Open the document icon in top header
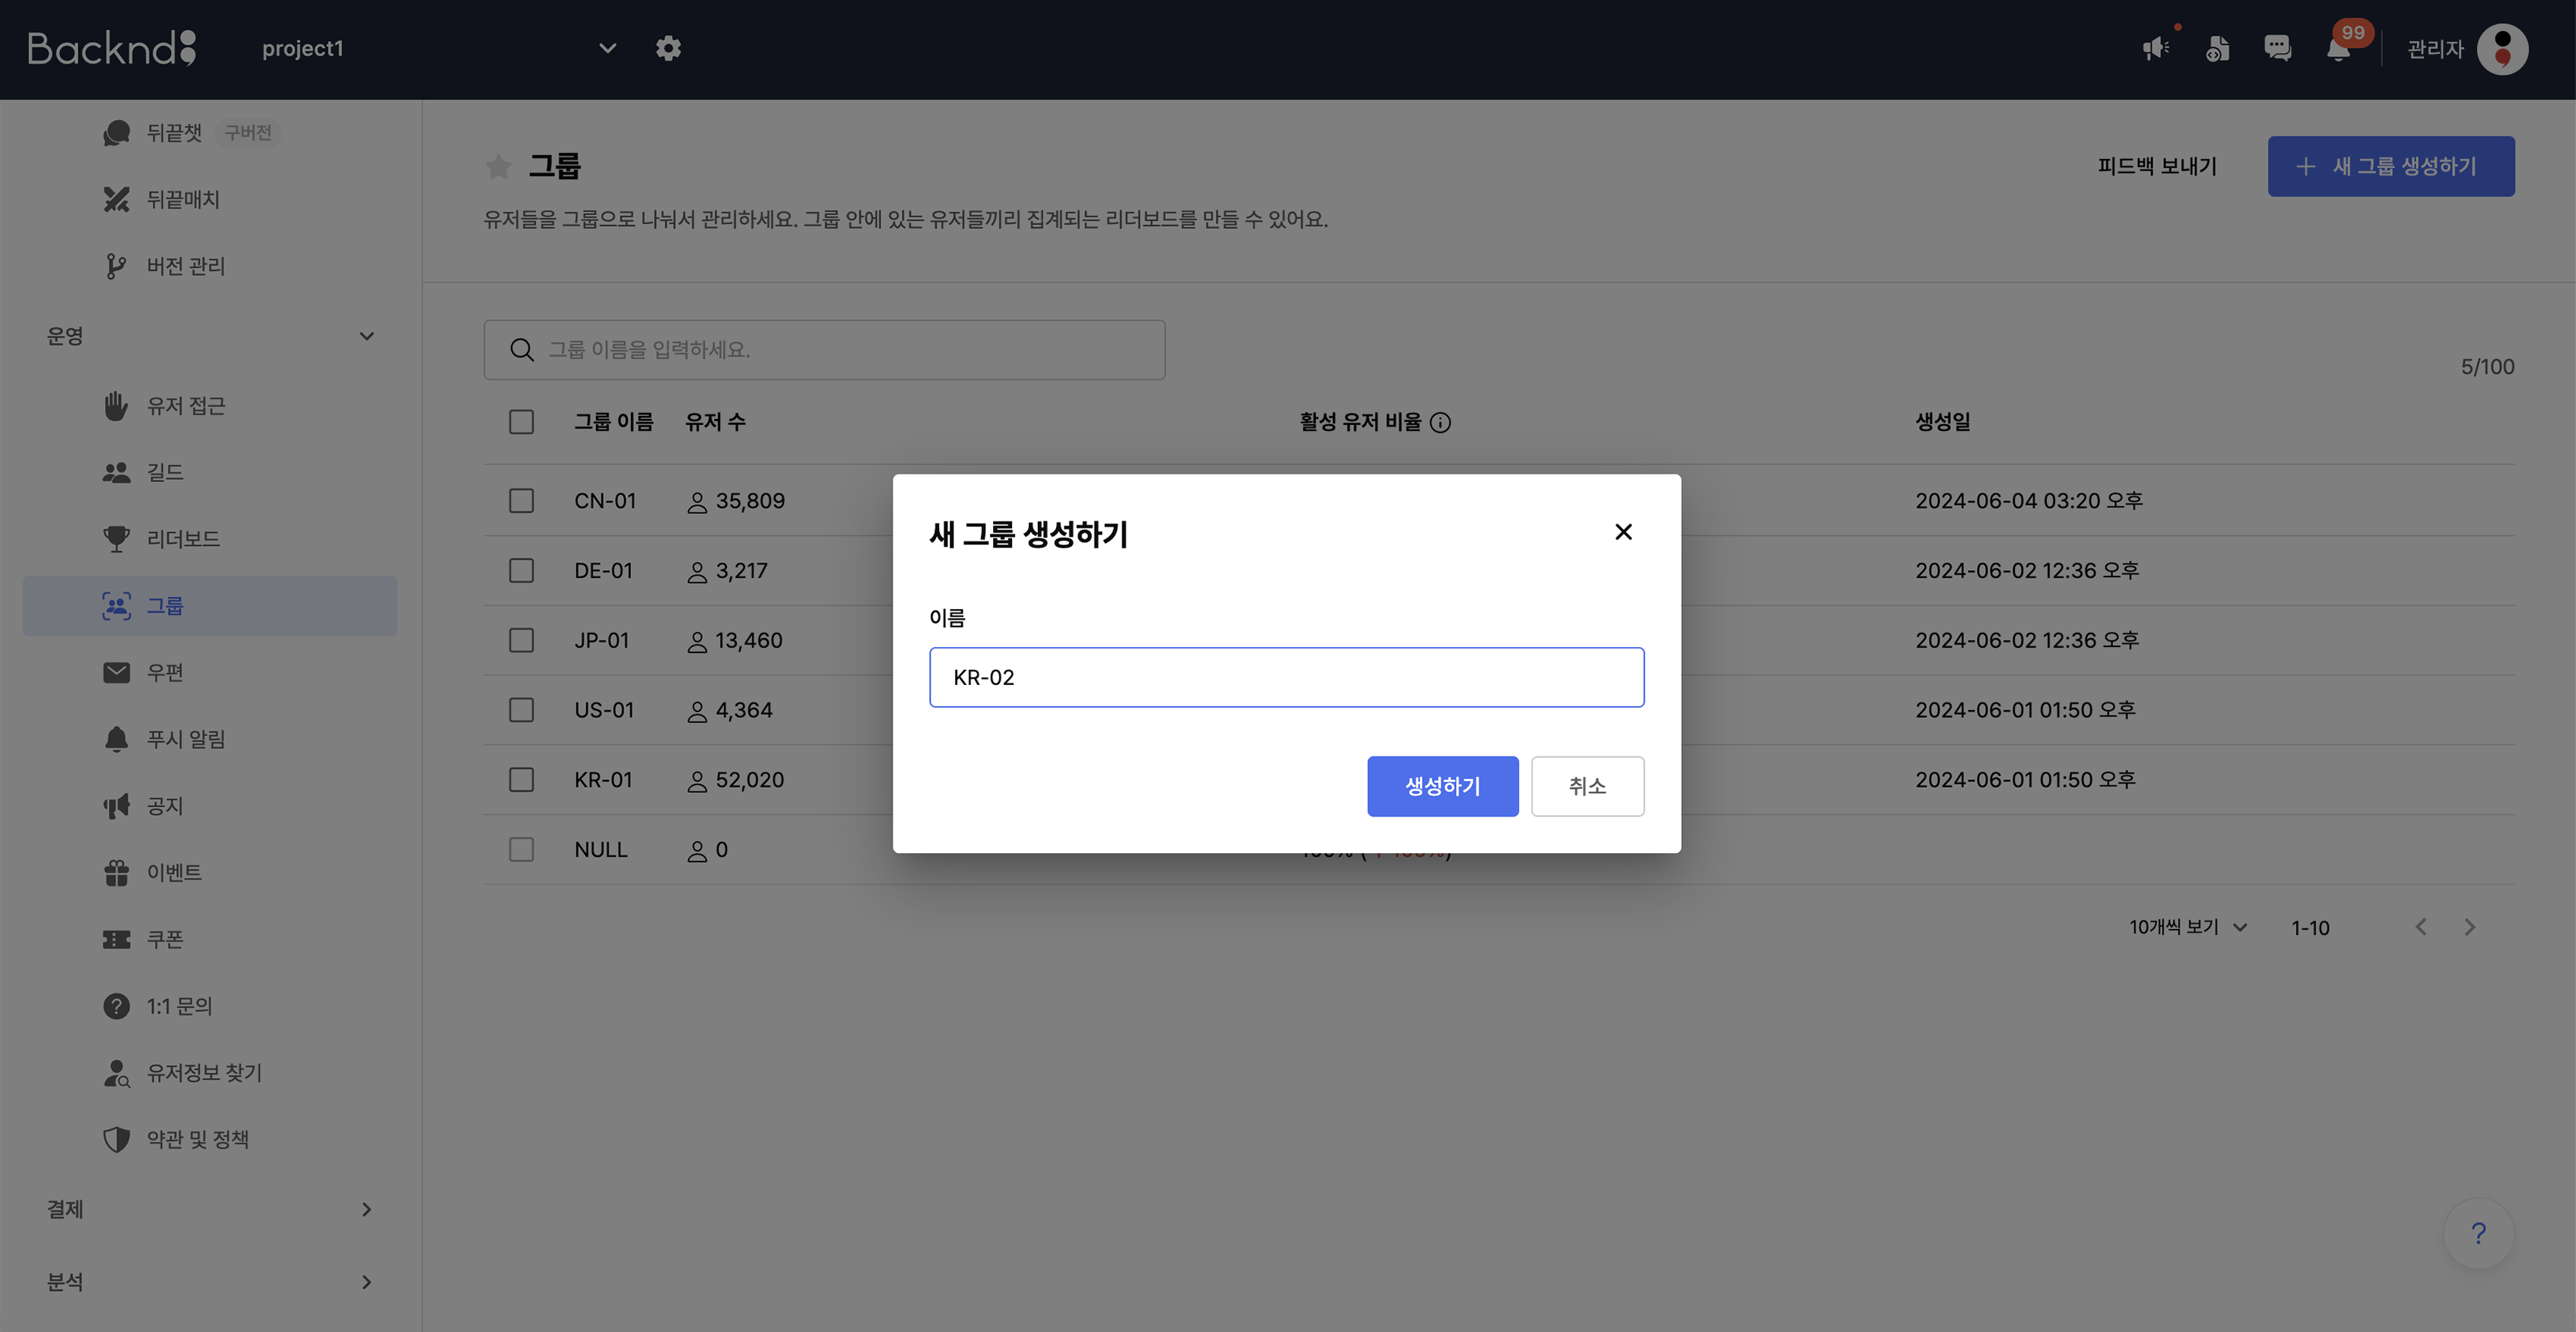2576x1332 pixels. pos(2217,48)
